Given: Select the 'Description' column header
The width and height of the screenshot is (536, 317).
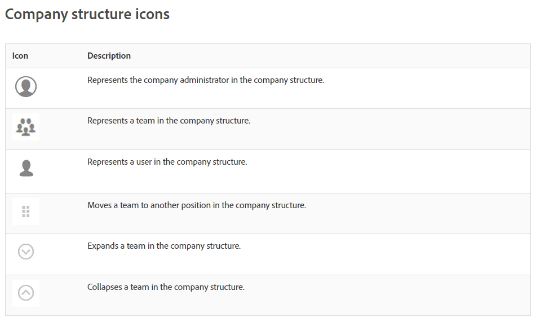Looking at the screenshot, I should [109, 56].
